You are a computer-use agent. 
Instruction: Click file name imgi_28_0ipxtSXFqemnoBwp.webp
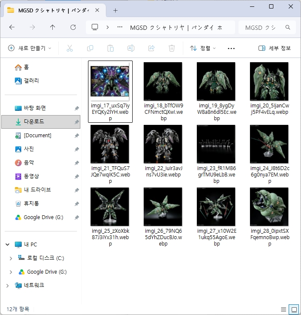[x=270, y=237]
